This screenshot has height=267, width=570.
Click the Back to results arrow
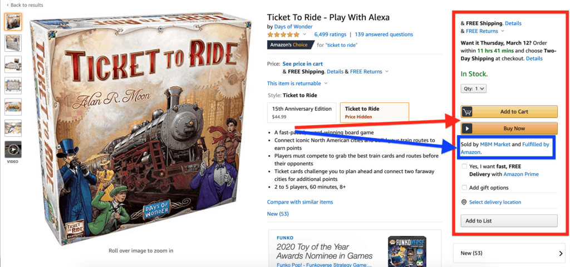pyautogui.click(x=7, y=5)
